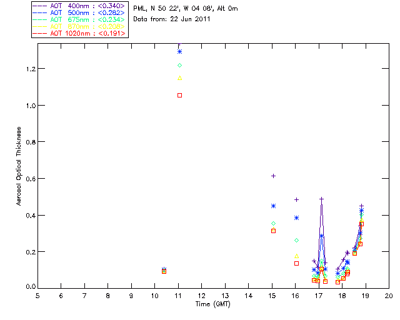Click the green diamond marker near 11 GMT
Image resolution: width=400 pixels, height=320 pixels.
click(x=179, y=66)
